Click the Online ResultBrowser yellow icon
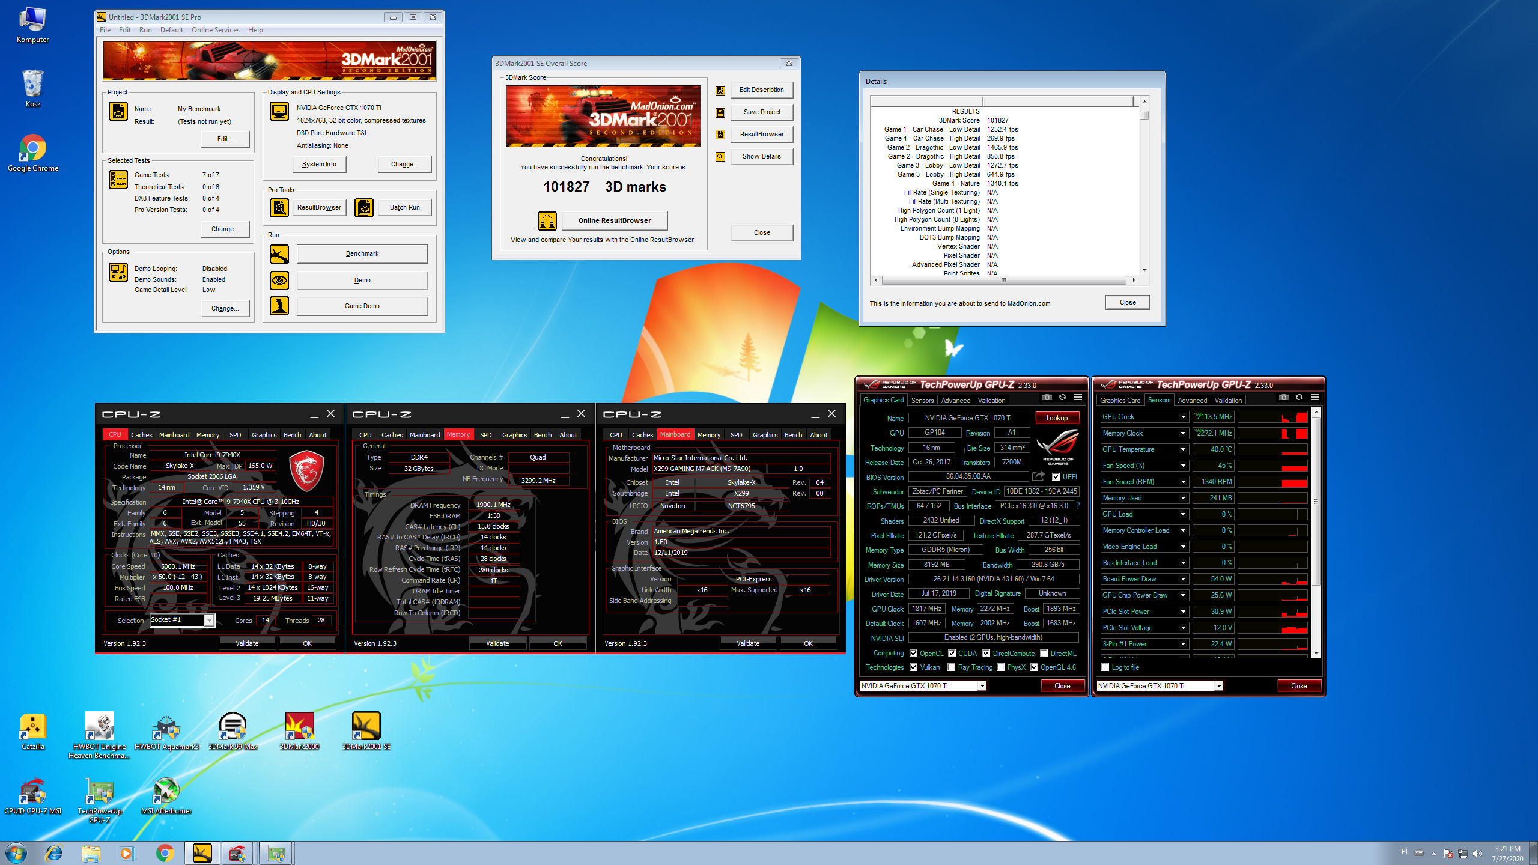This screenshot has width=1538, height=865. pyautogui.click(x=547, y=220)
